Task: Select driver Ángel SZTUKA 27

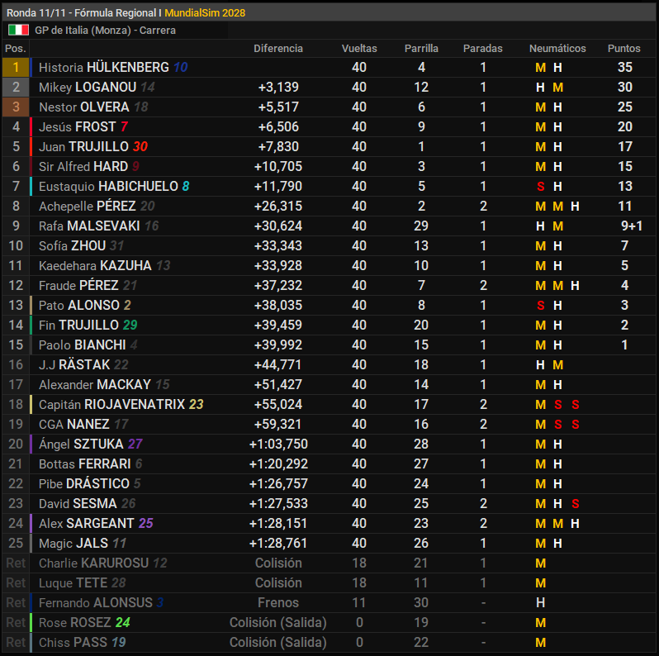Action: pos(91,444)
